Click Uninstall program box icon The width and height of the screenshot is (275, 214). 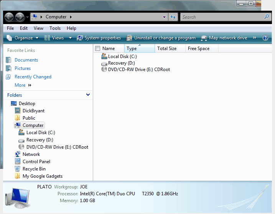(129, 38)
